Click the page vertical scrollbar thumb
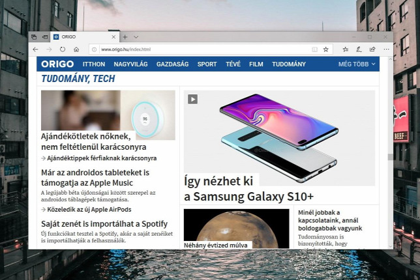 point(390,157)
